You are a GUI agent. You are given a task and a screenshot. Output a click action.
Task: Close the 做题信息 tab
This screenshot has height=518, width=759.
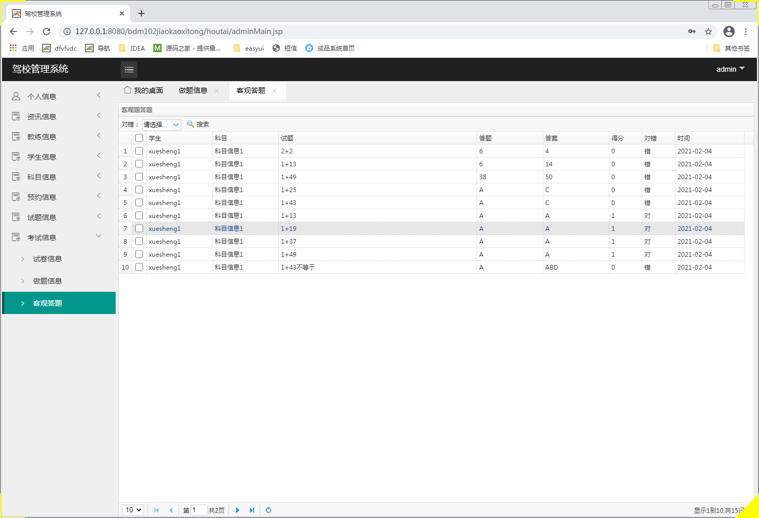pyautogui.click(x=216, y=90)
